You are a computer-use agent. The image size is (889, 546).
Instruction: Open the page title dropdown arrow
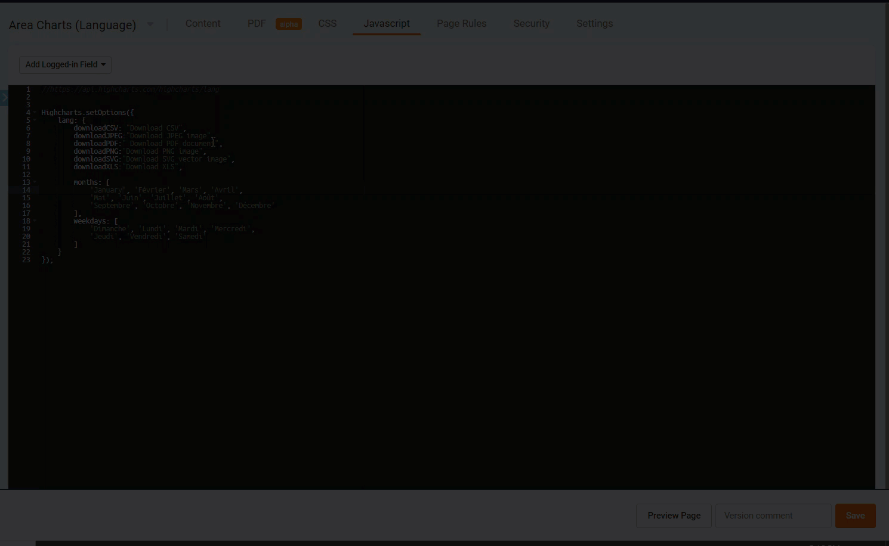[x=150, y=24]
